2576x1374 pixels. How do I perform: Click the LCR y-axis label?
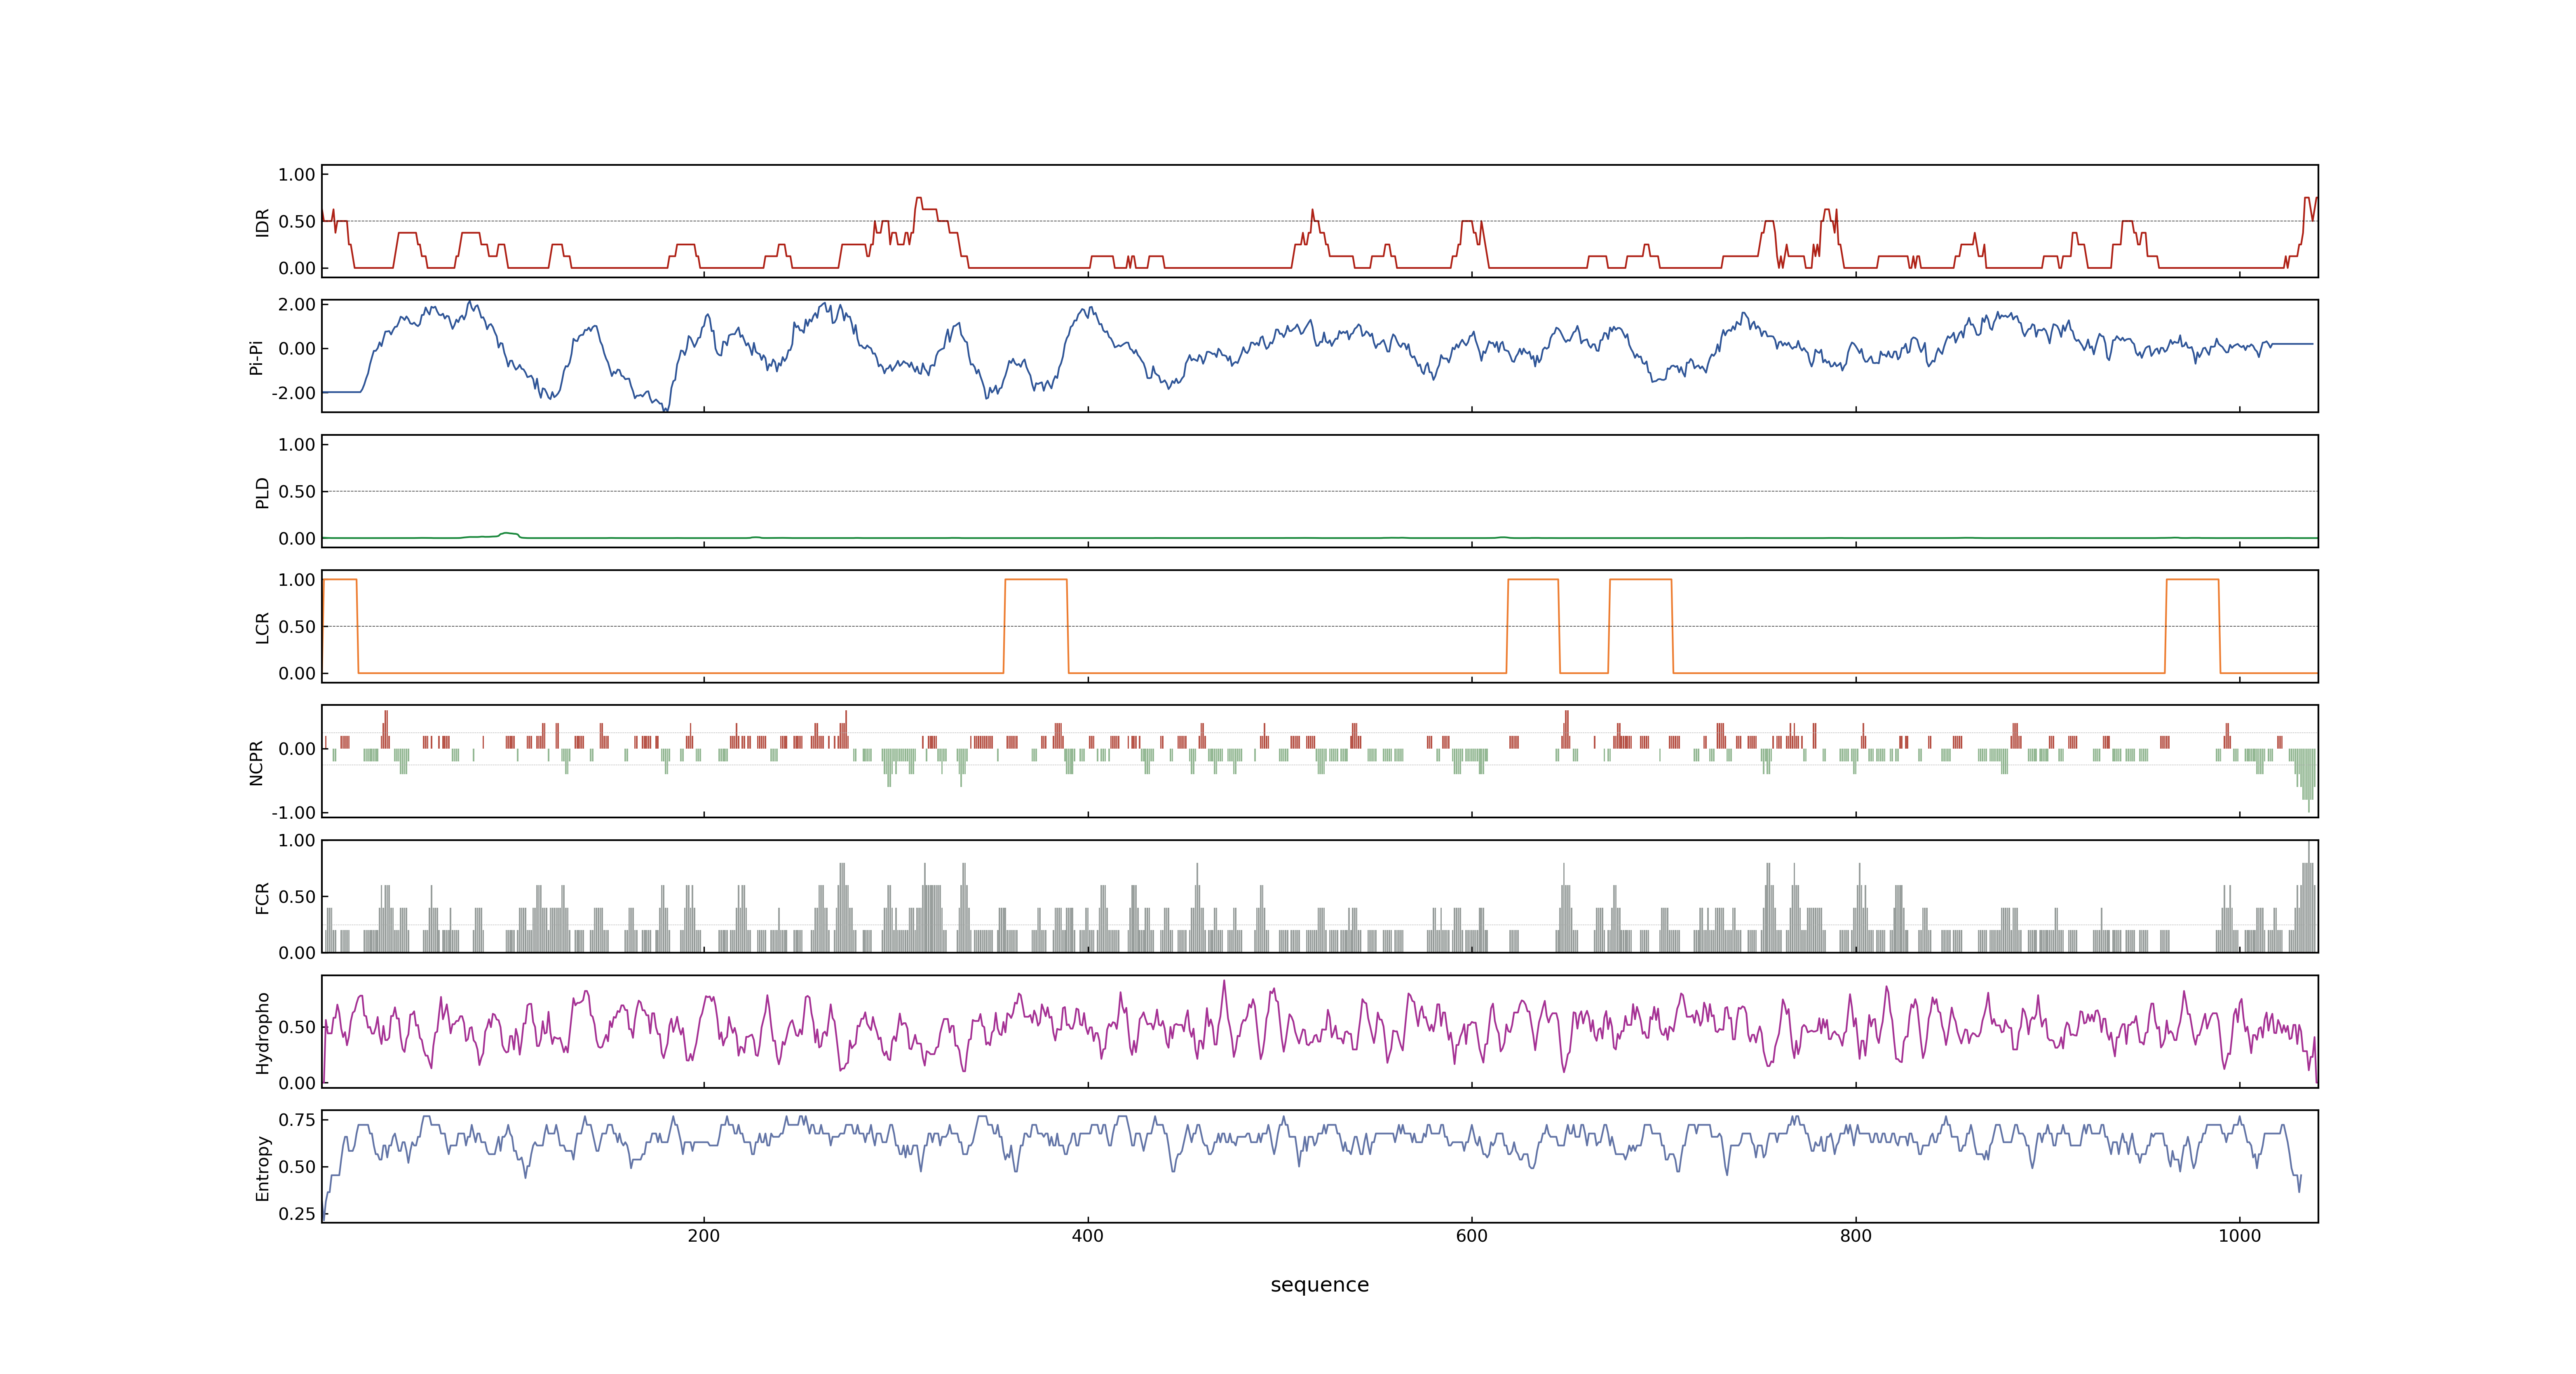262,627
